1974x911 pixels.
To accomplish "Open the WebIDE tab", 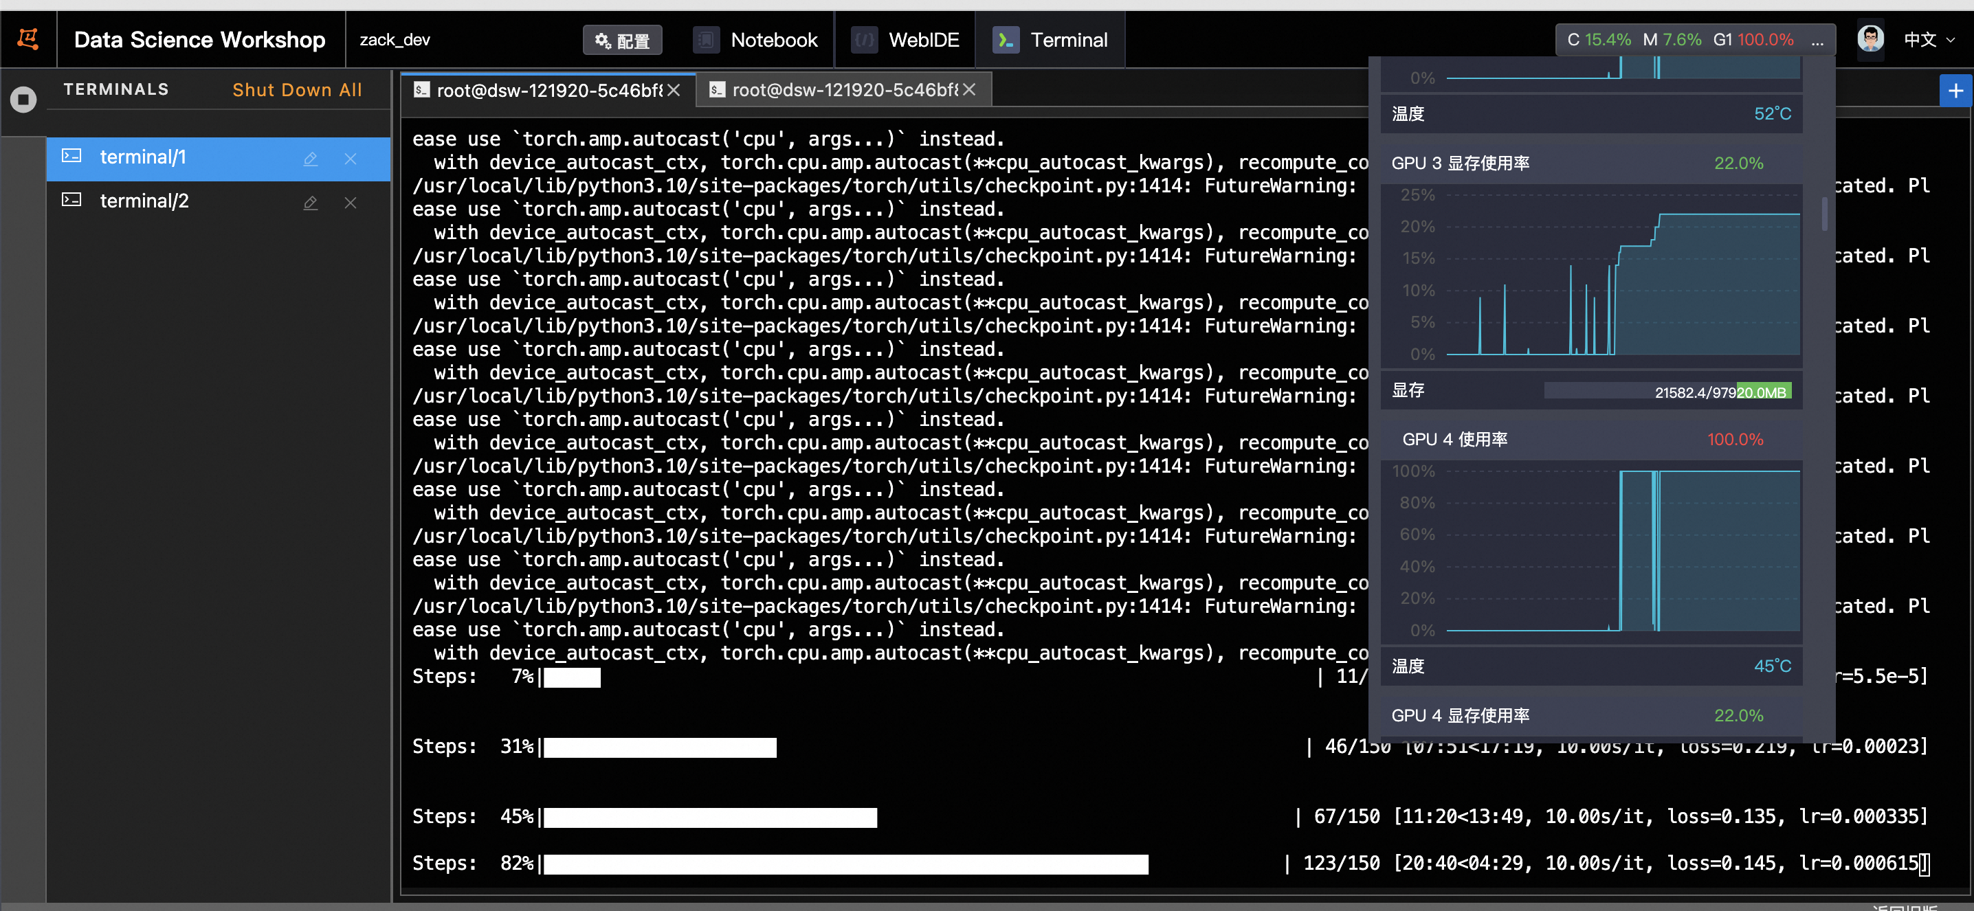I will (906, 39).
